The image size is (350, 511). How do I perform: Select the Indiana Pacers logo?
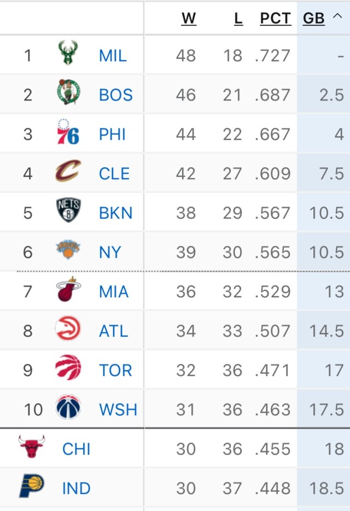pos(31,485)
